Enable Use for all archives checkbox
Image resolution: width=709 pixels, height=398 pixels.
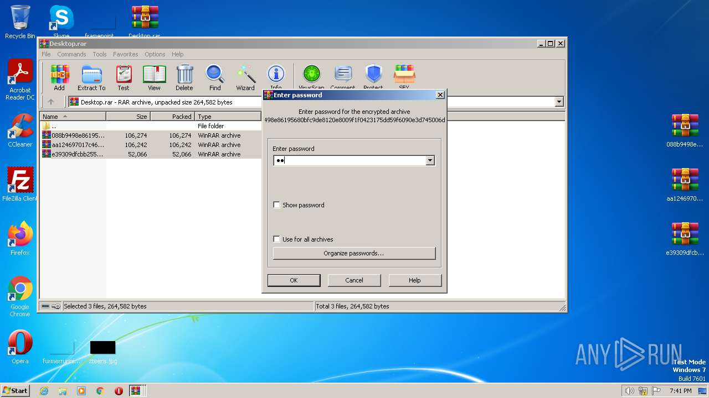pos(277,239)
